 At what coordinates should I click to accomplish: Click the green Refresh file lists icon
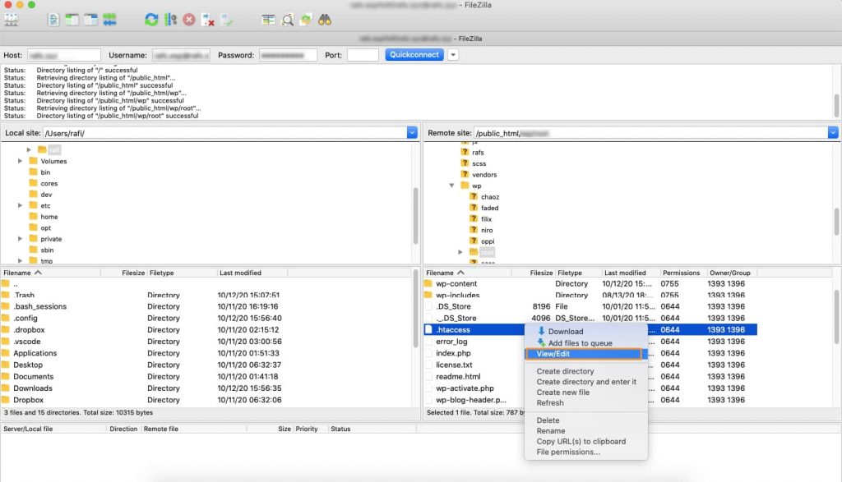(x=151, y=20)
